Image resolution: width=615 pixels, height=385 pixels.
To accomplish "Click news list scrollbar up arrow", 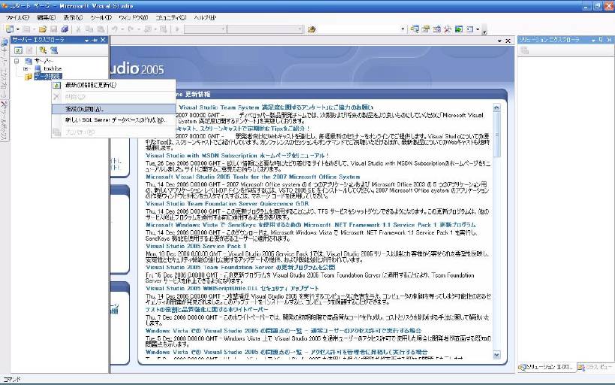I will (x=496, y=108).
